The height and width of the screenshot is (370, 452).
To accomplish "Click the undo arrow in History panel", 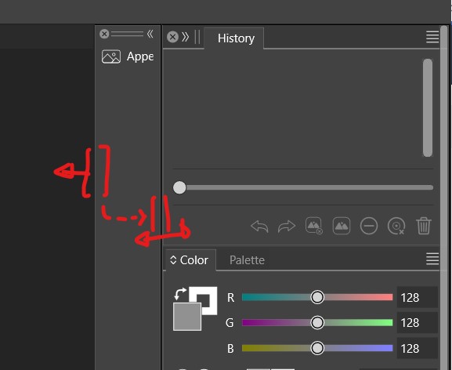I will coord(259,227).
